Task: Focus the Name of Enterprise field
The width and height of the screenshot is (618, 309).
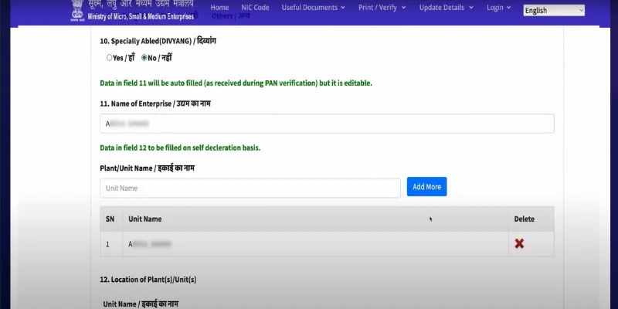Action: [327, 124]
